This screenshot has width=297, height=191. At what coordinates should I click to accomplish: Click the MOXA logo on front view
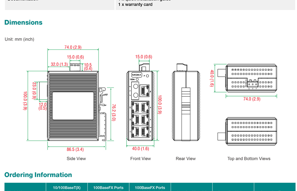tap(137, 75)
